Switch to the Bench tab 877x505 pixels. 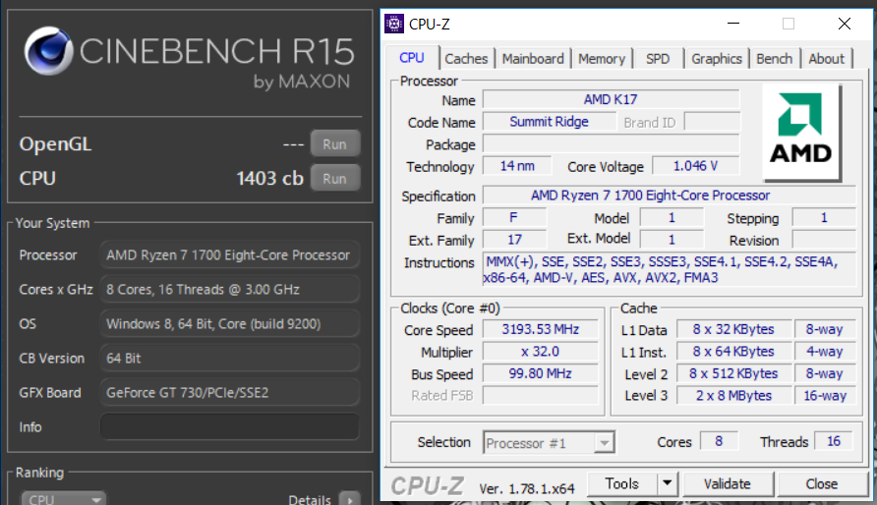click(775, 59)
